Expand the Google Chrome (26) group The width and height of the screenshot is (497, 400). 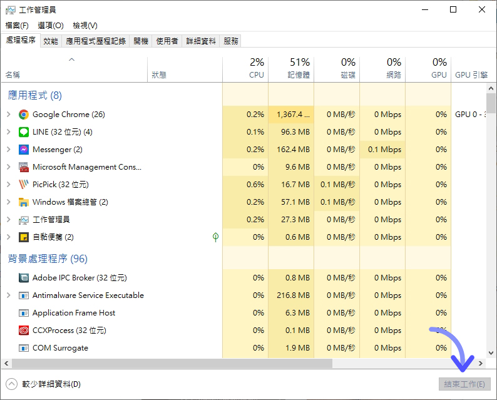point(9,115)
